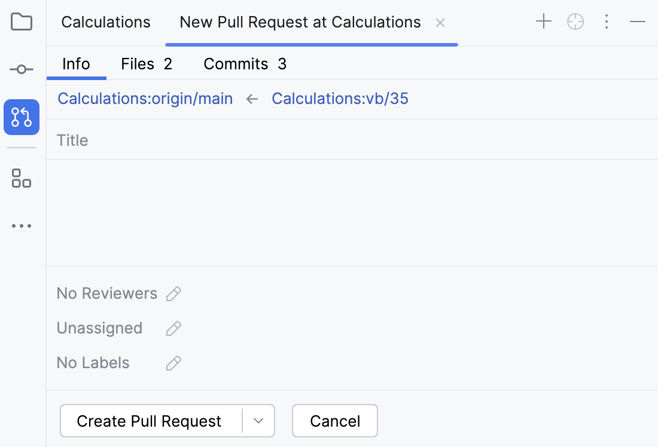The image size is (658, 447).
Task: Open the vb/35 head branch selector
Action: point(340,99)
